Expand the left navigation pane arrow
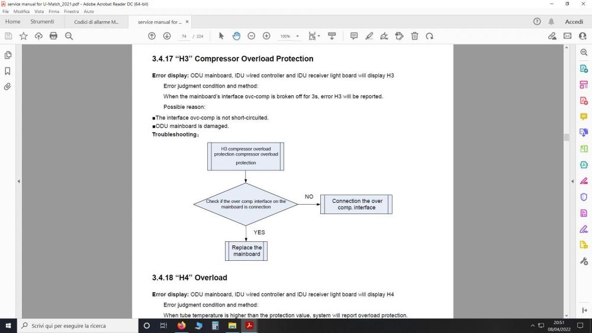 coord(19,181)
